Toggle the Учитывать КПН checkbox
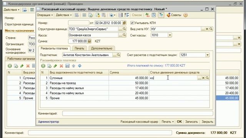The image size is (246, 138). point(132,23)
